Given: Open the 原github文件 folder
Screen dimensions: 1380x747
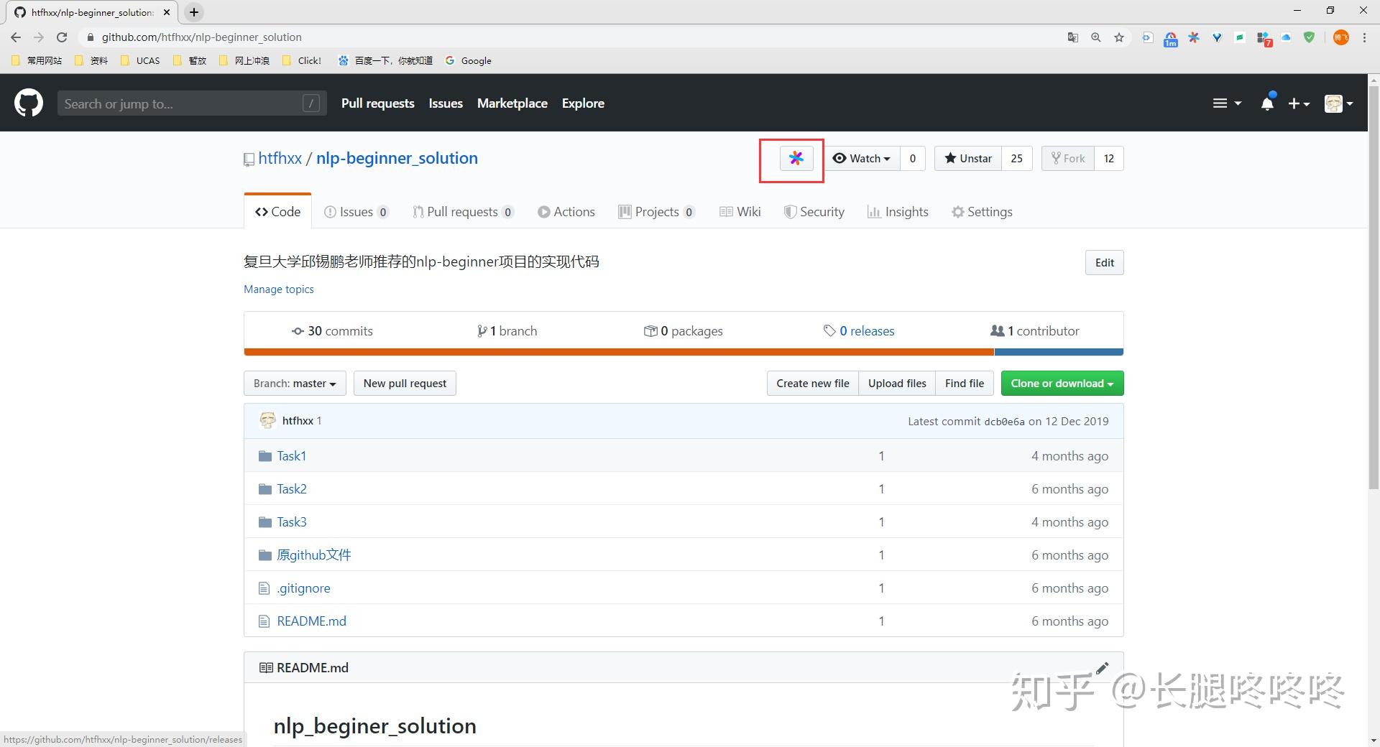Looking at the screenshot, I should 314,555.
